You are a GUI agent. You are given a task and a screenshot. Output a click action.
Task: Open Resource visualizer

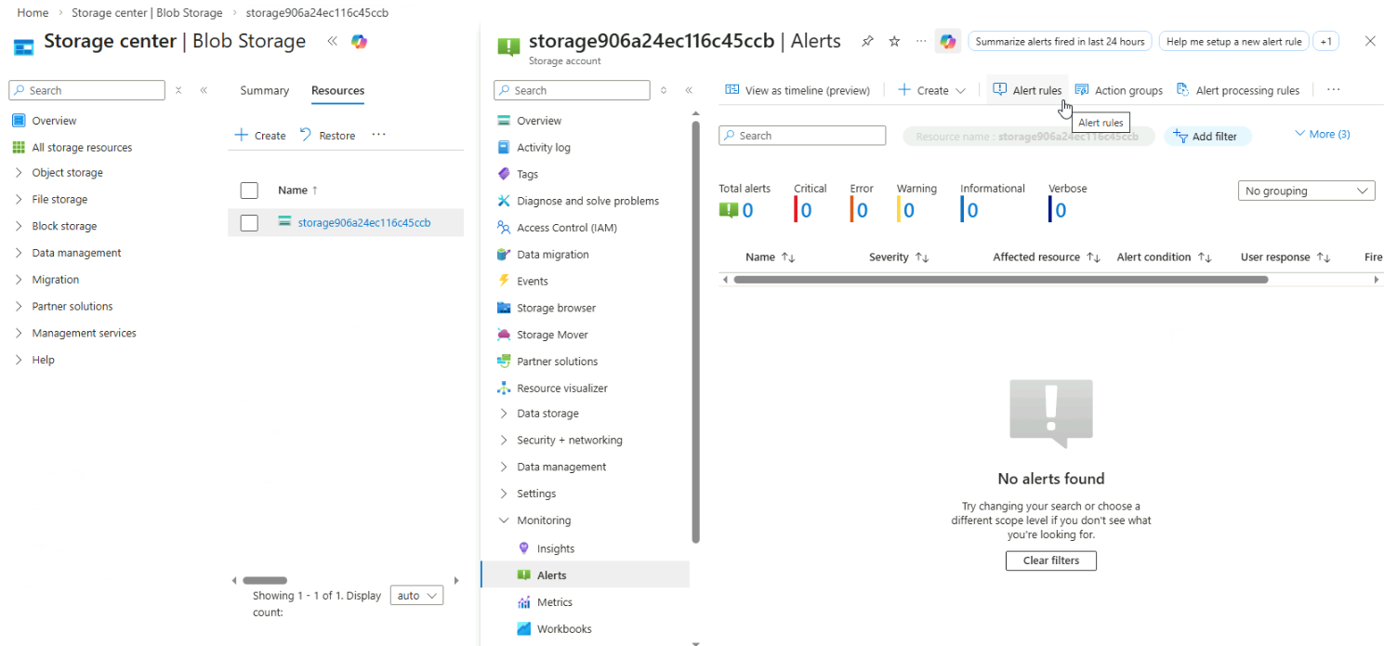561,389
